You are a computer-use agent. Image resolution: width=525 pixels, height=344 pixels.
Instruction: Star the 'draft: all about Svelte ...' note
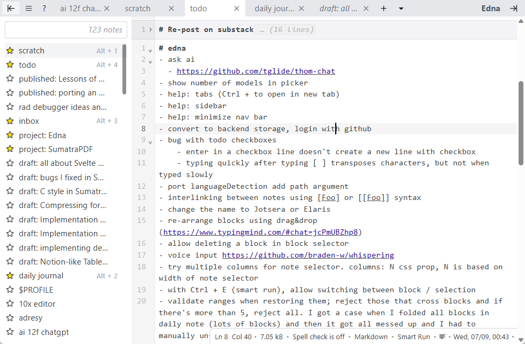10,163
